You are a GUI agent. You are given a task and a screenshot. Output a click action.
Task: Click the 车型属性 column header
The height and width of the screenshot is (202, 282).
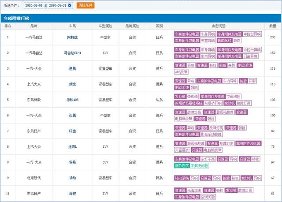pyautogui.click(x=105, y=26)
